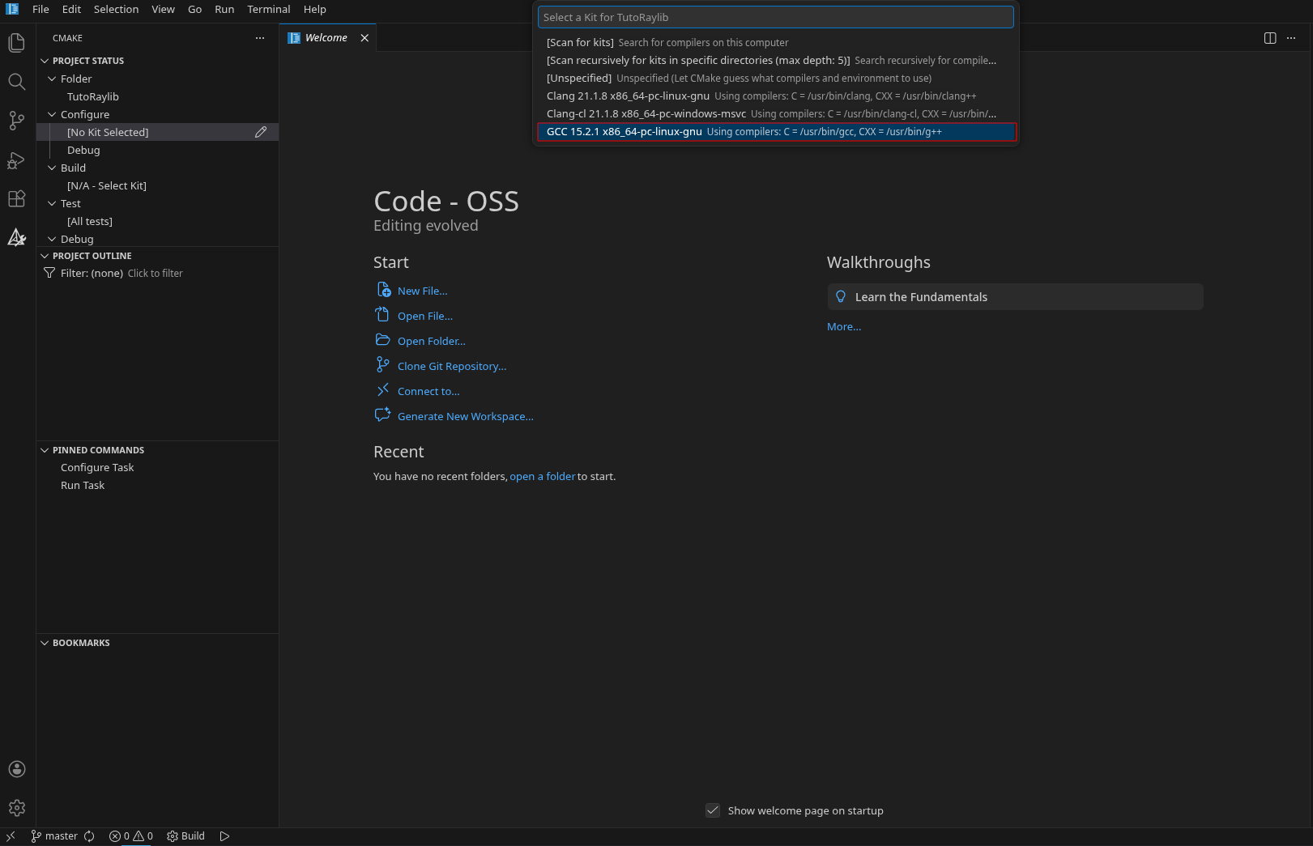Image resolution: width=1313 pixels, height=846 pixels.
Task: Click the CMake sidebar icon
Action: (x=16, y=237)
